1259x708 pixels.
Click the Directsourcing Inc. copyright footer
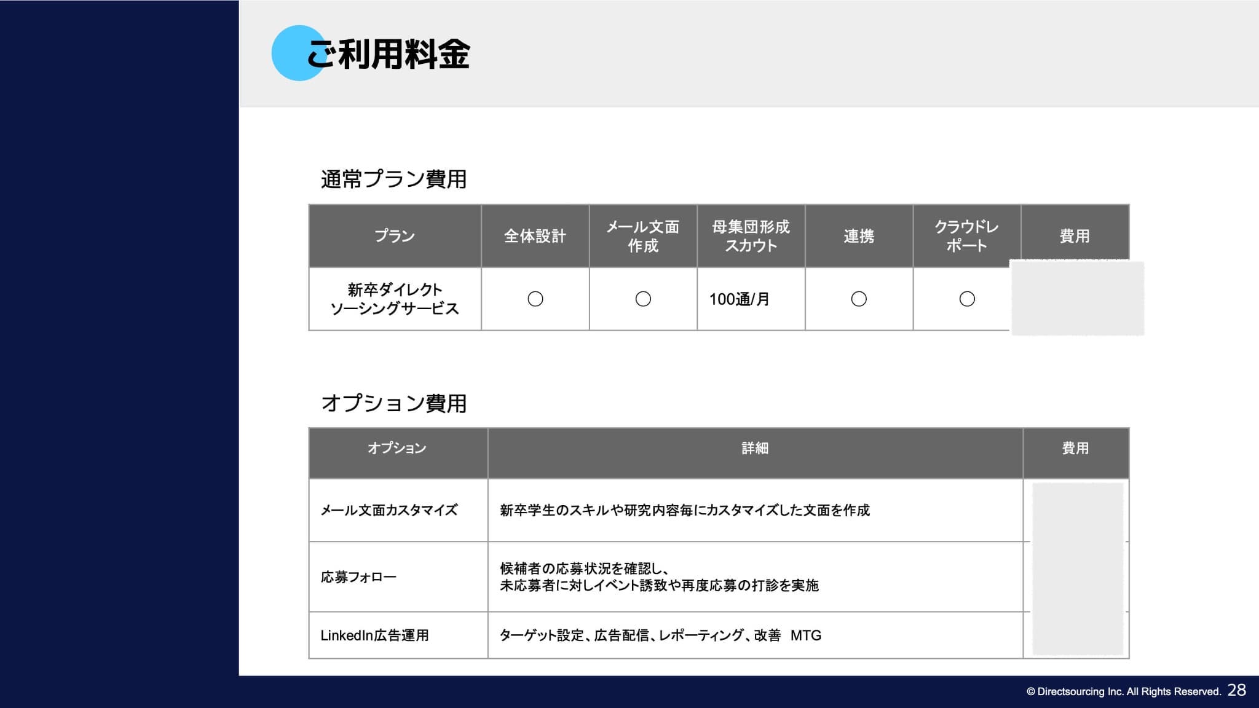[1123, 691]
